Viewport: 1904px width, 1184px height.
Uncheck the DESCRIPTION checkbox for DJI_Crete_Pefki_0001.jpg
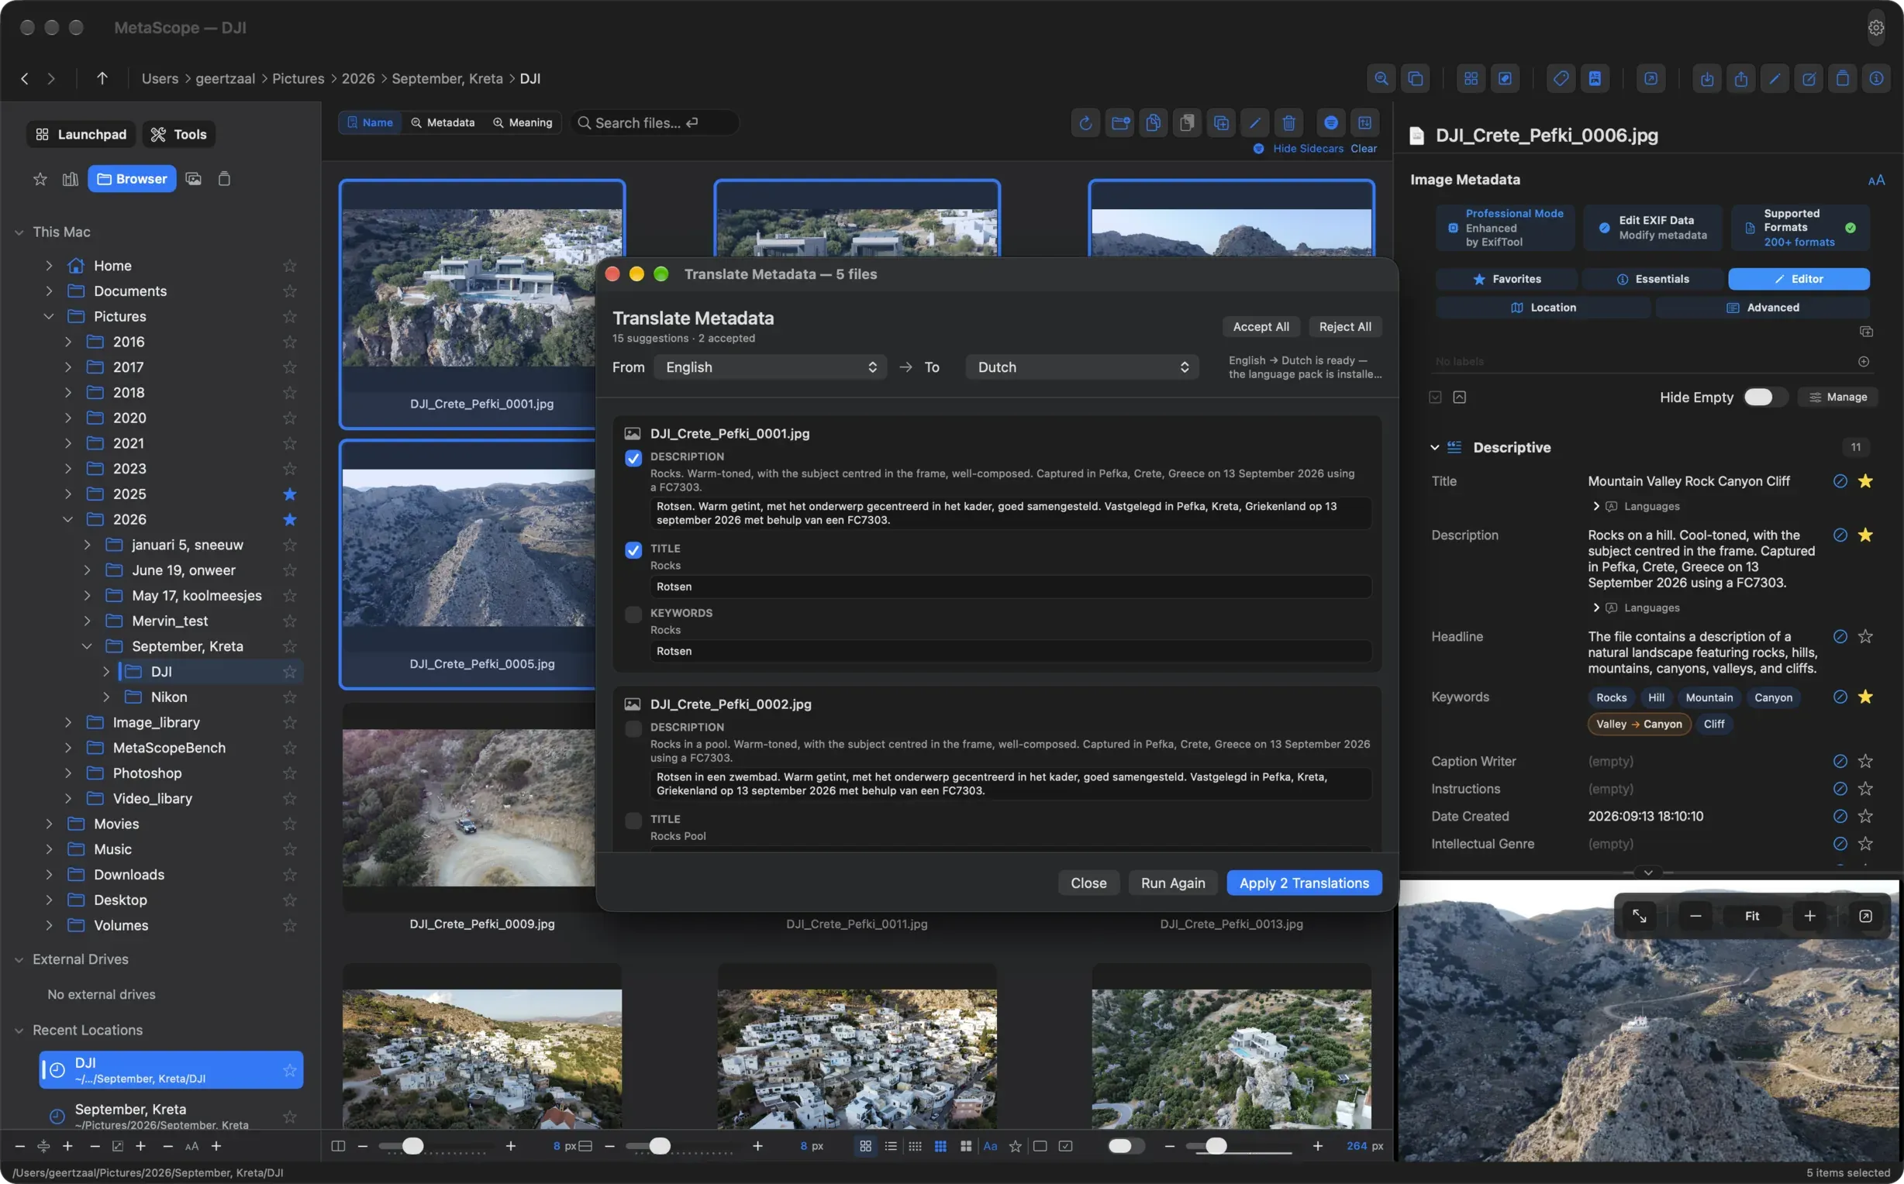click(633, 458)
